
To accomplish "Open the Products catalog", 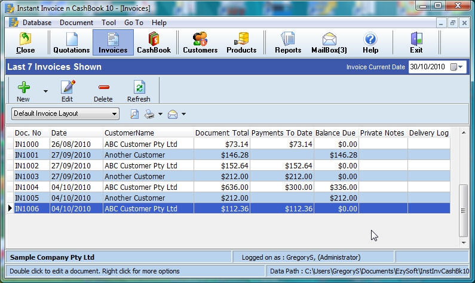I will [241, 42].
